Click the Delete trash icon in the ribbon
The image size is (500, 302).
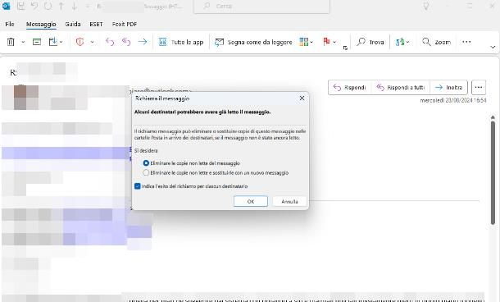(11, 42)
